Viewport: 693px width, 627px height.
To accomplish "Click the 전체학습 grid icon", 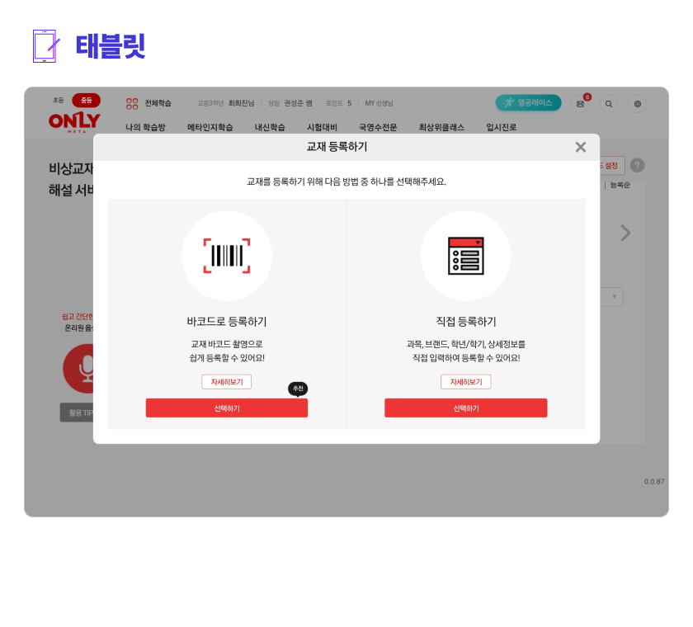I will (x=132, y=103).
